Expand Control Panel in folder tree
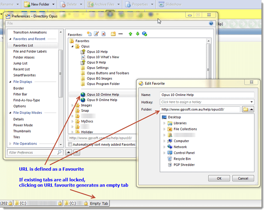Screen dimensions: 266x212 tap(164, 153)
